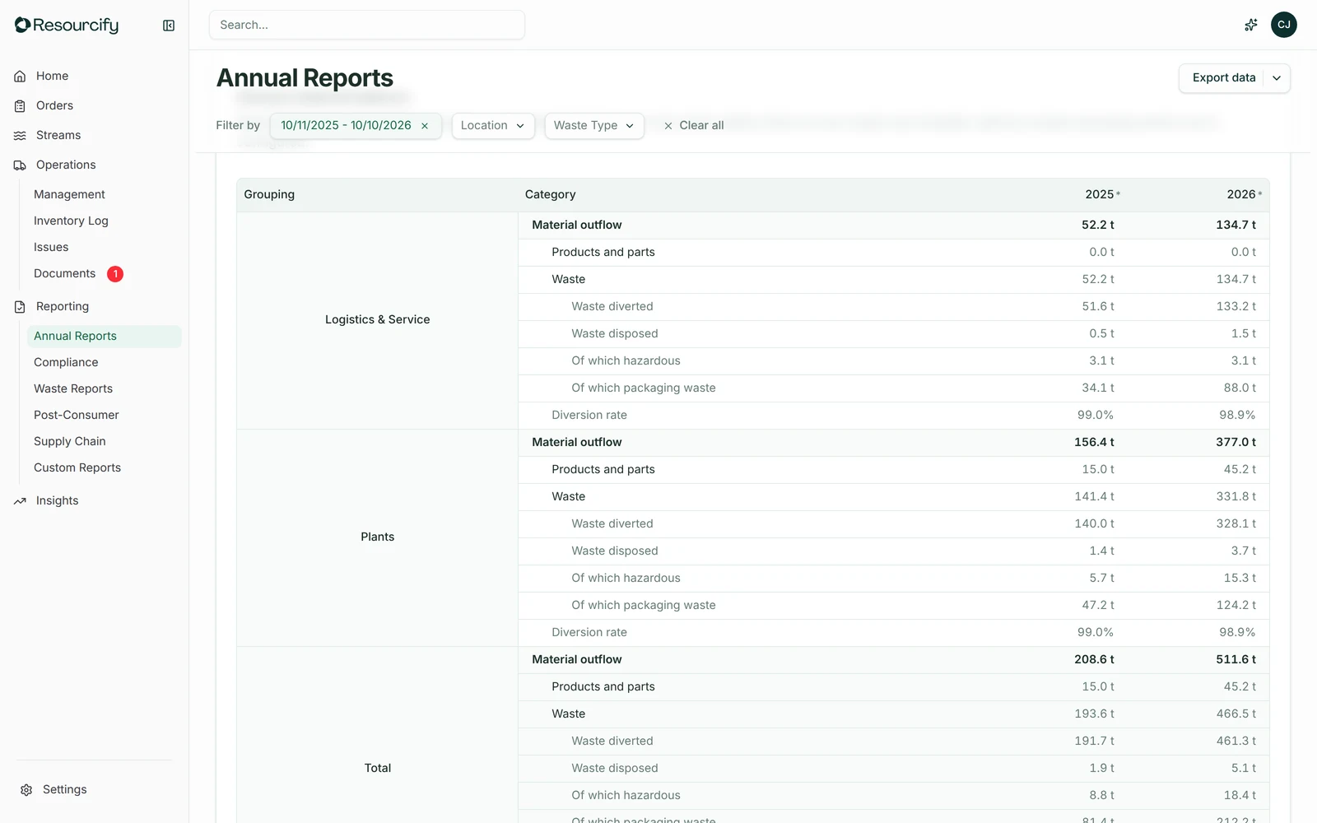Screen dimensions: 1317x823
Task: Click Logistics Material outflow 52.2 t value
Action: tap(1098, 225)
